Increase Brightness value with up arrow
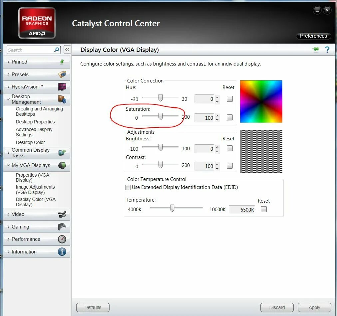The image size is (337, 316). coord(217,147)
